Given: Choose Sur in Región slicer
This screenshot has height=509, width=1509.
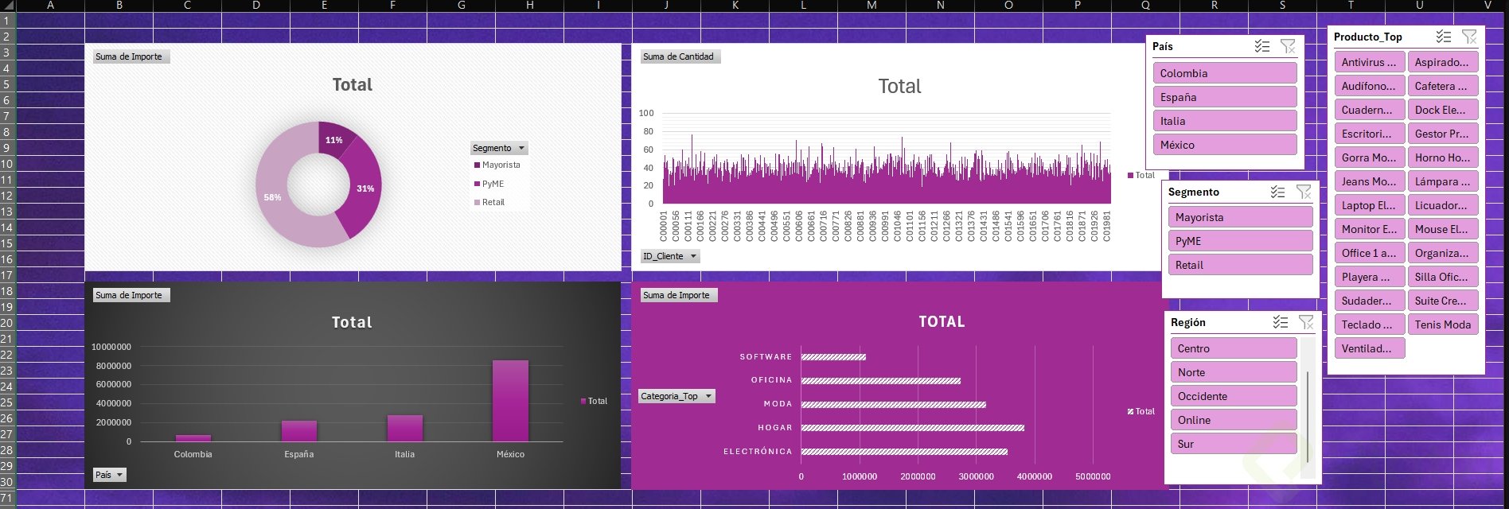Looking at the screenshot, I should (x=1234, y=444).
